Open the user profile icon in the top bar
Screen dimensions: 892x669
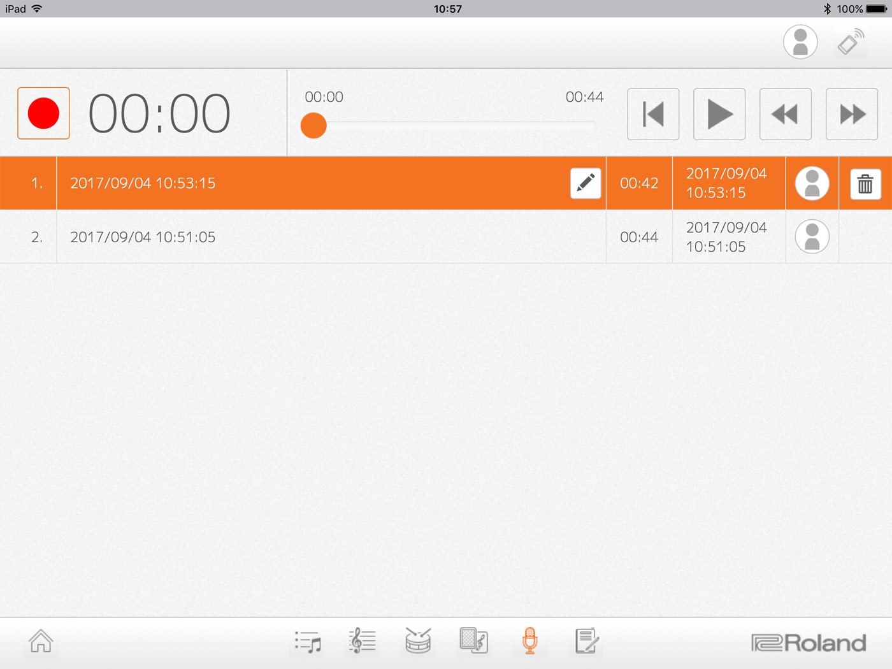(x=800, y=42)
